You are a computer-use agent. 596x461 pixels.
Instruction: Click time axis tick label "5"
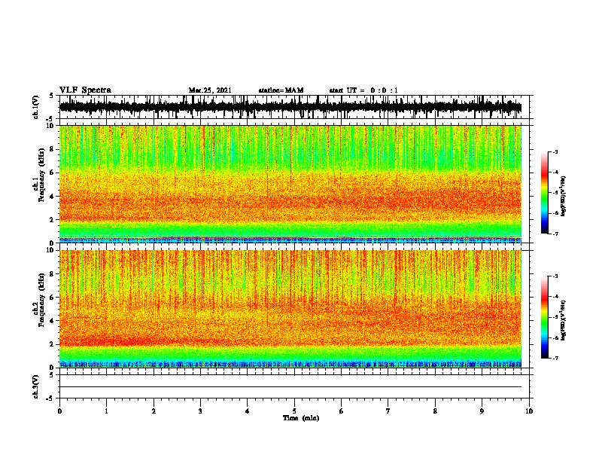[x=294, y=411]
